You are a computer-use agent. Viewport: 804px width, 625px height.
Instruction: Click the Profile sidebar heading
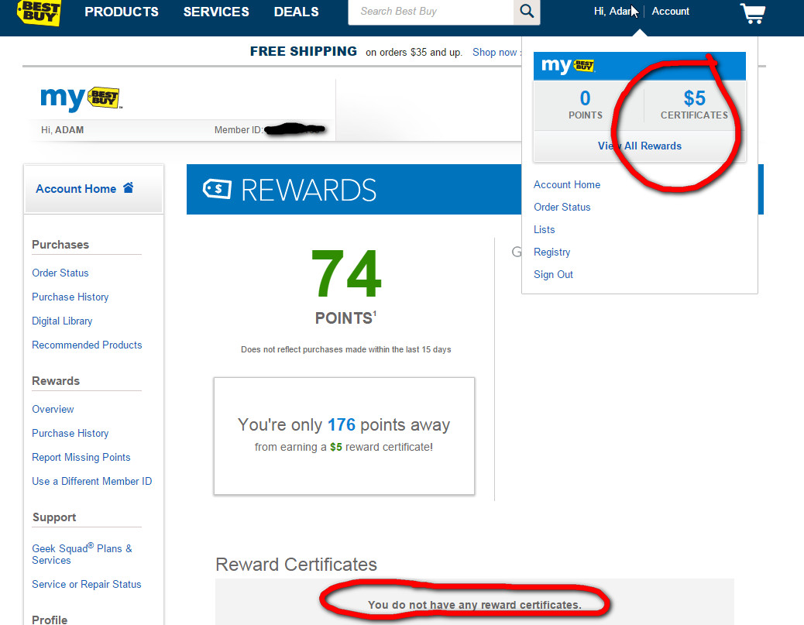[x=50, y=620]
